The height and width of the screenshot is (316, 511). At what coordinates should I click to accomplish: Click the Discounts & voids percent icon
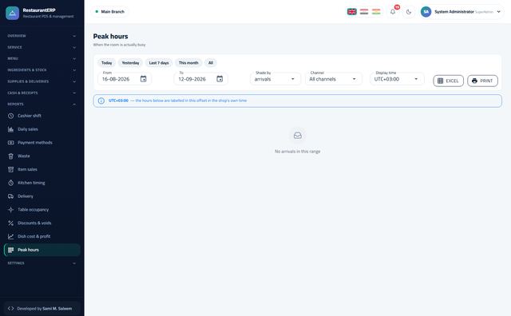(x=10, y=223)
